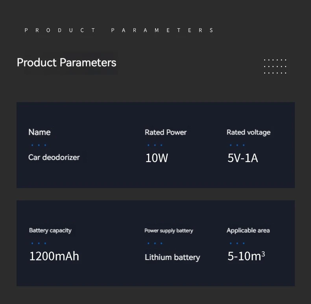The width and height of the screenshot is (311, 304).
Task: Click the Name label
Action: click(x=39, y=132)
